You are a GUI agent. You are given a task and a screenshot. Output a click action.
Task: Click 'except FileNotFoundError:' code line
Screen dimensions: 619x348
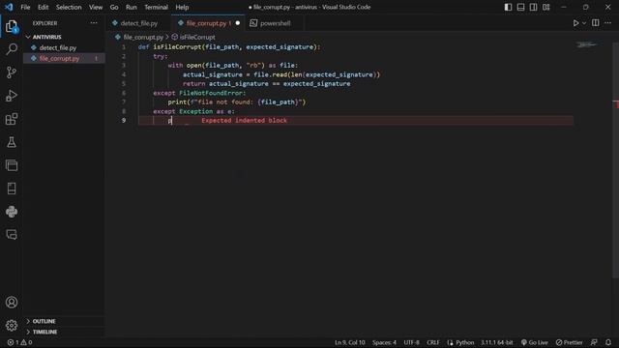click(199, 93)
